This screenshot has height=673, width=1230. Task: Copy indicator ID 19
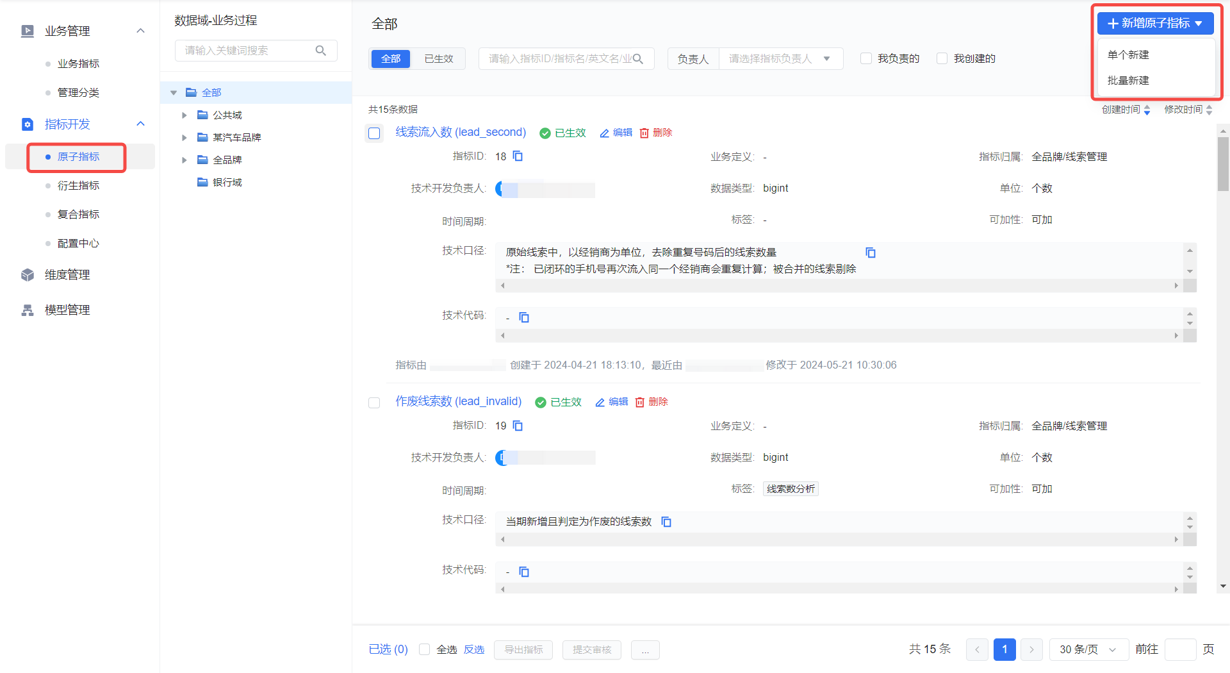(x=518, y=426)
